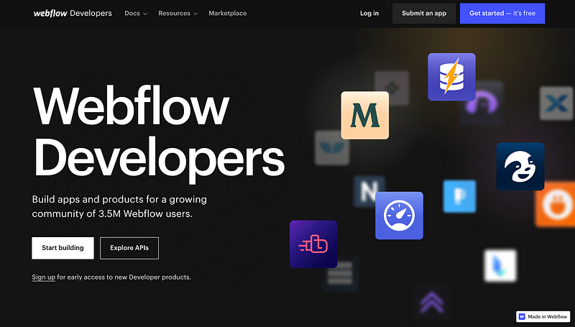Click the Webflow Developers headline
Viewport: 575px width, 327px height.
[158, 133]
